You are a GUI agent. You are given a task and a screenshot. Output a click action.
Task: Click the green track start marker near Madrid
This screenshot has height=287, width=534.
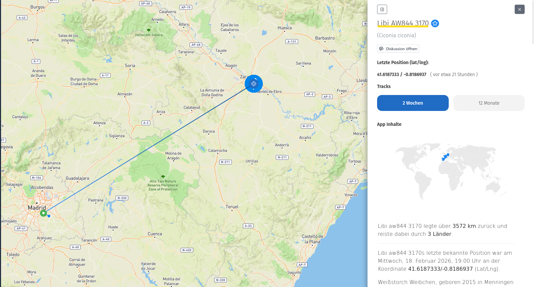coord(43,213)
